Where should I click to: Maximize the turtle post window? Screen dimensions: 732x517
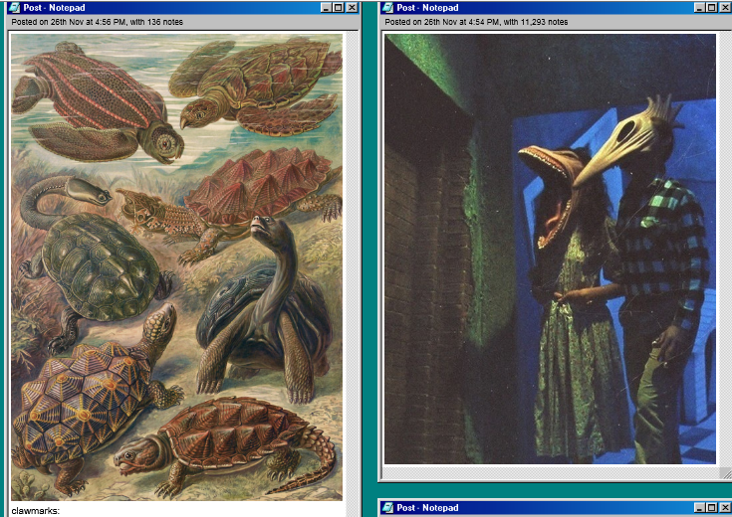339,8
